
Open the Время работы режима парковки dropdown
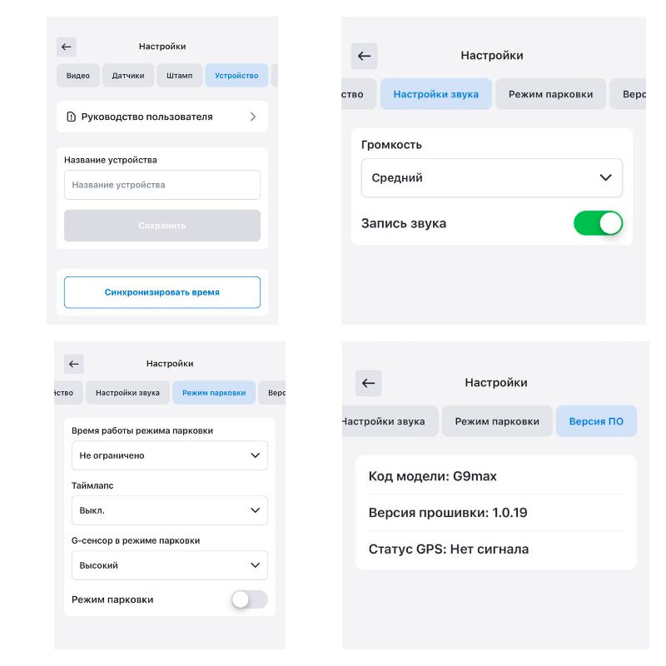pyautogui.click(x=170, y=455)
